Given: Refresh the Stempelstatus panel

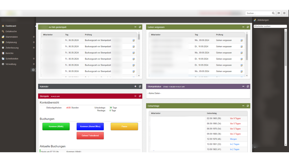Looking at the screenshot, I should [248, 86].
